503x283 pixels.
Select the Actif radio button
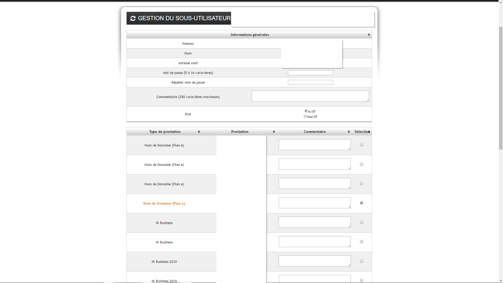(306, 111)
